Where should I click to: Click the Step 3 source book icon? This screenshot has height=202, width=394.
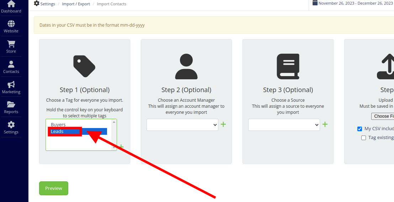(288, 67)
